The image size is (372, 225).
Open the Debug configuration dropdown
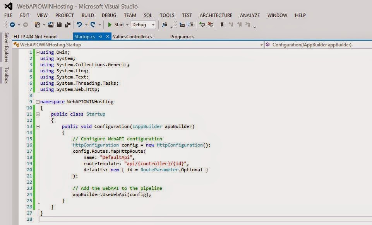click(x=143, y=25)
